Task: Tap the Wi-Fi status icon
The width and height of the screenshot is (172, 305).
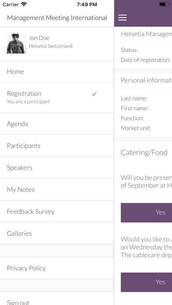Action: (24, 4)
